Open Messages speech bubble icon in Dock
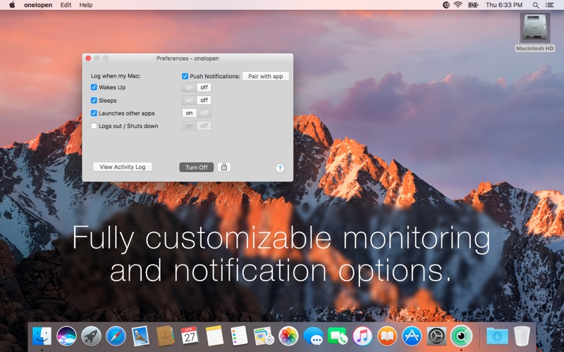This screenshot has height=352, width=564. pyautogui.click(x=313, y=337)
